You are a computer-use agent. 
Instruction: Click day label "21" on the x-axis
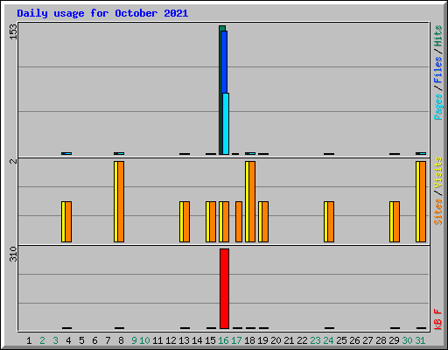[x=289, y=340]
